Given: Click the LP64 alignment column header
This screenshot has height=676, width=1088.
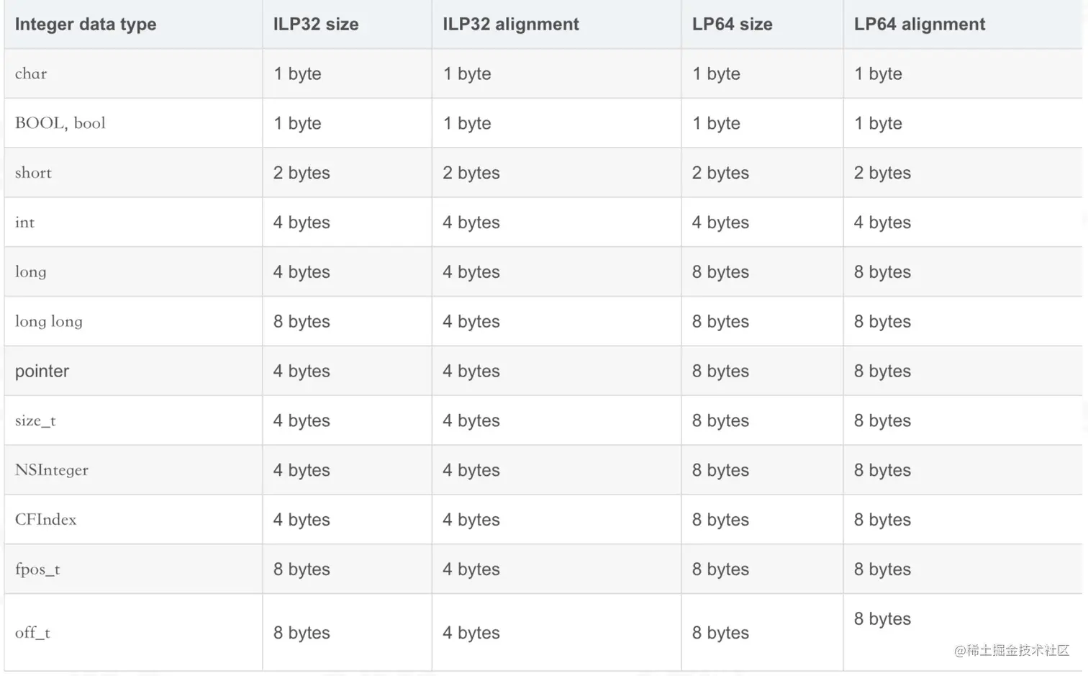Looking at the screenshot, I should [x=919, y=24].
